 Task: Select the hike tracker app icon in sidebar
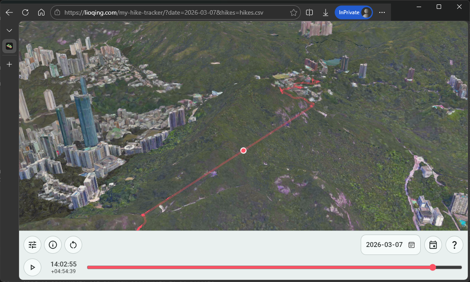[9, 46]
